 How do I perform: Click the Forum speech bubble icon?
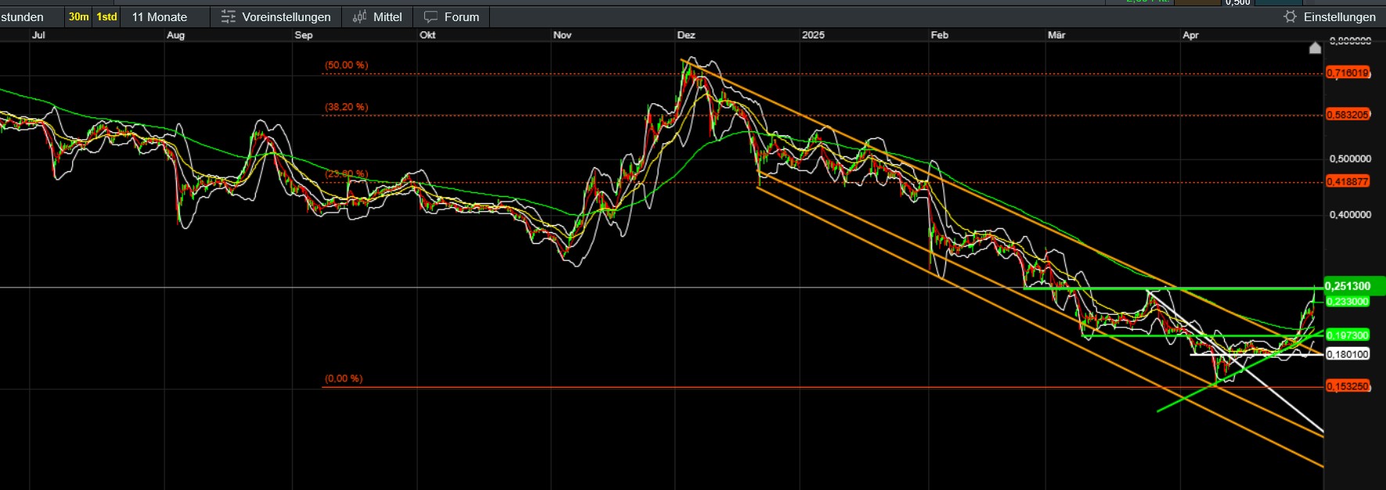[x=430, y=16]
